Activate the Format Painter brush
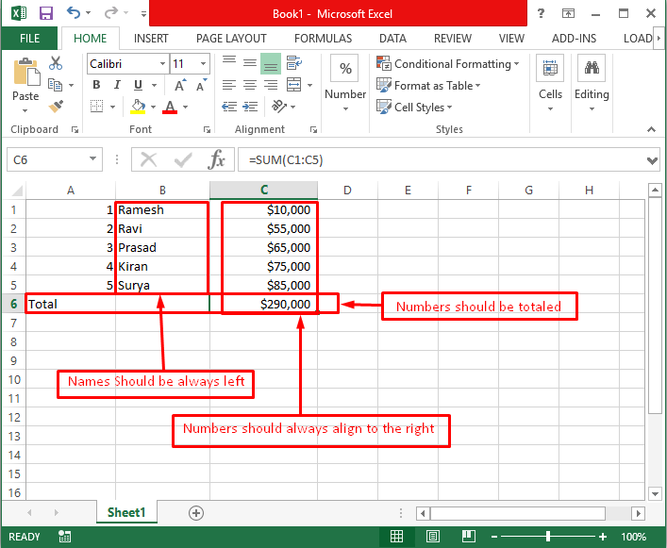 (x=56, y=107)
